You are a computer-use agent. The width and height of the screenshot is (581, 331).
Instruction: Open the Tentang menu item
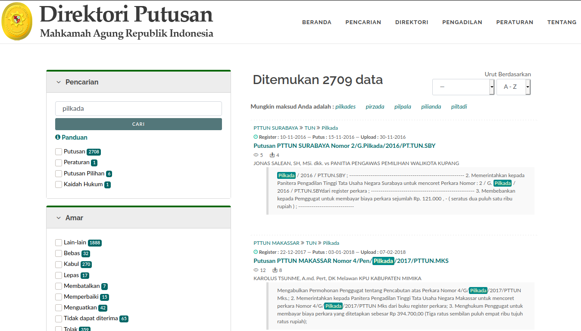click(562, 22)
